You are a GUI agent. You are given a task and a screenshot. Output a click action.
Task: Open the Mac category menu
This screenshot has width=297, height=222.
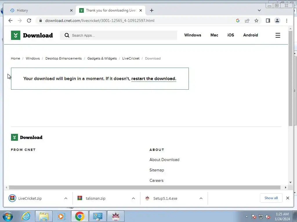[214, 35]
